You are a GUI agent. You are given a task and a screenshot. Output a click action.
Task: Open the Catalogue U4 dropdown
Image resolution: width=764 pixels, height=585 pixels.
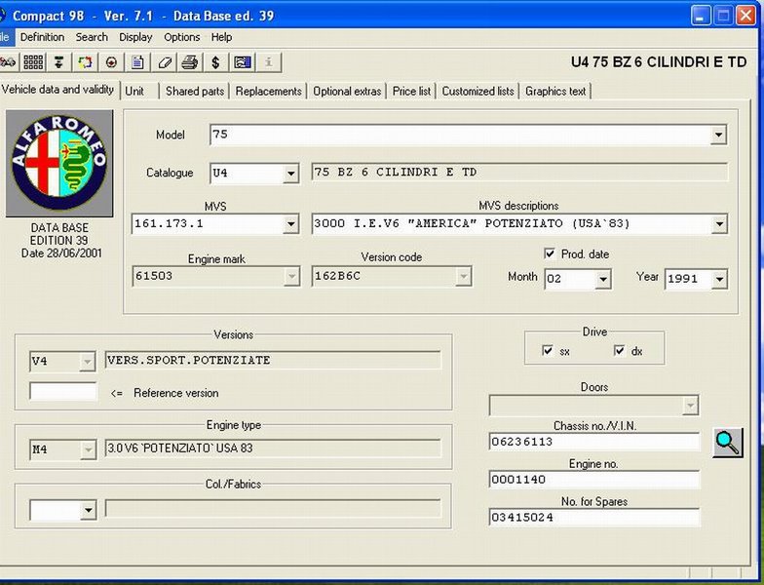pyautogui.click(x=290, y=174)
